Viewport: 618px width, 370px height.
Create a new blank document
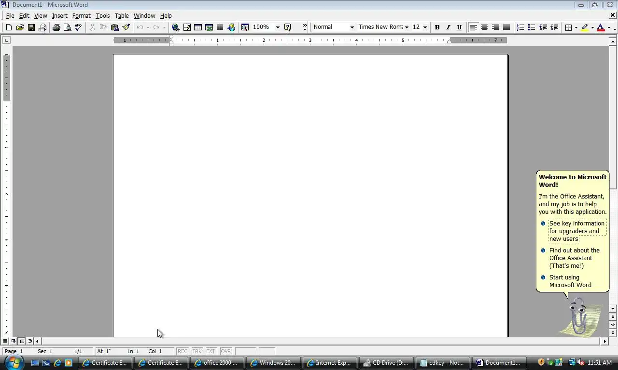(x=9, y=27)
